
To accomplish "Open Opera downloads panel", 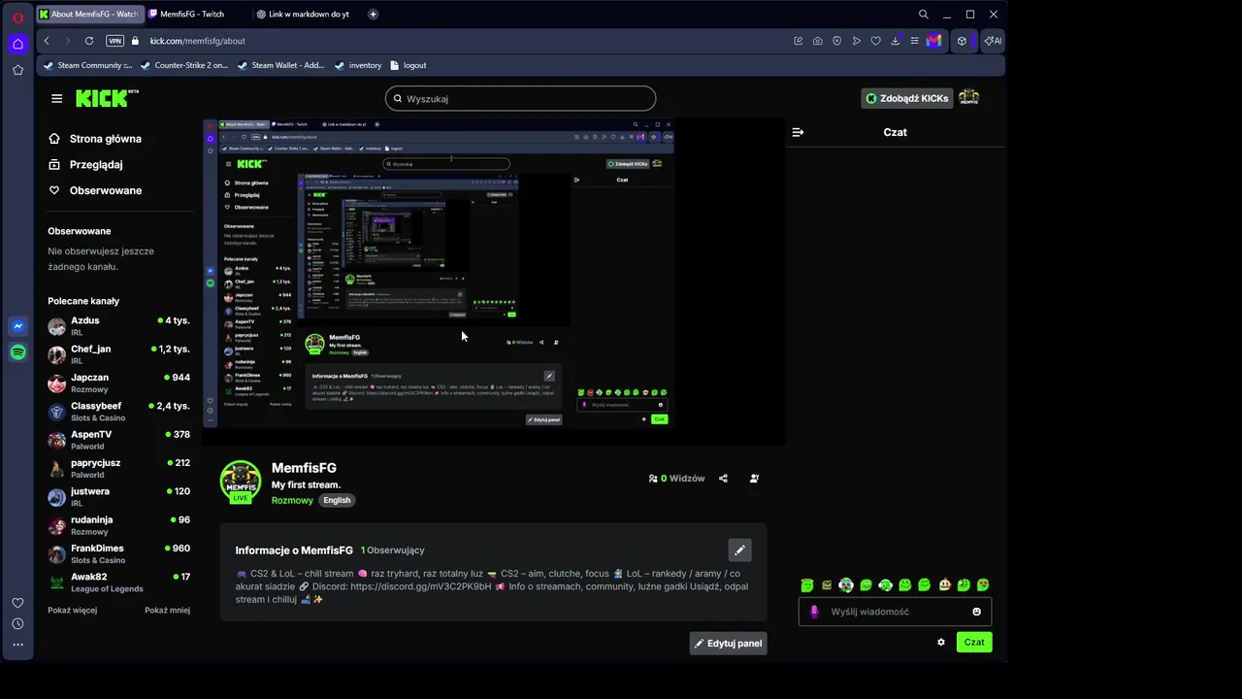I will 895,41.
